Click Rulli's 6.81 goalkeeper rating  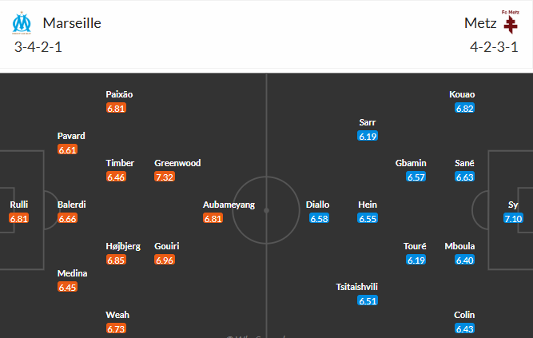19,218
